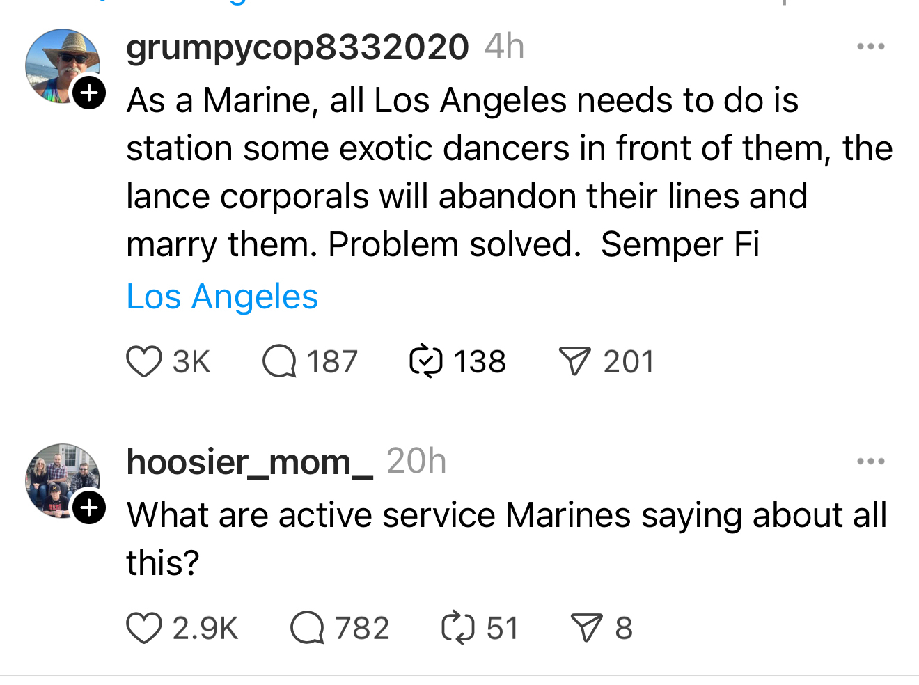Open comments on hoosier_mom_ post
919x685 pixels.
307,628
